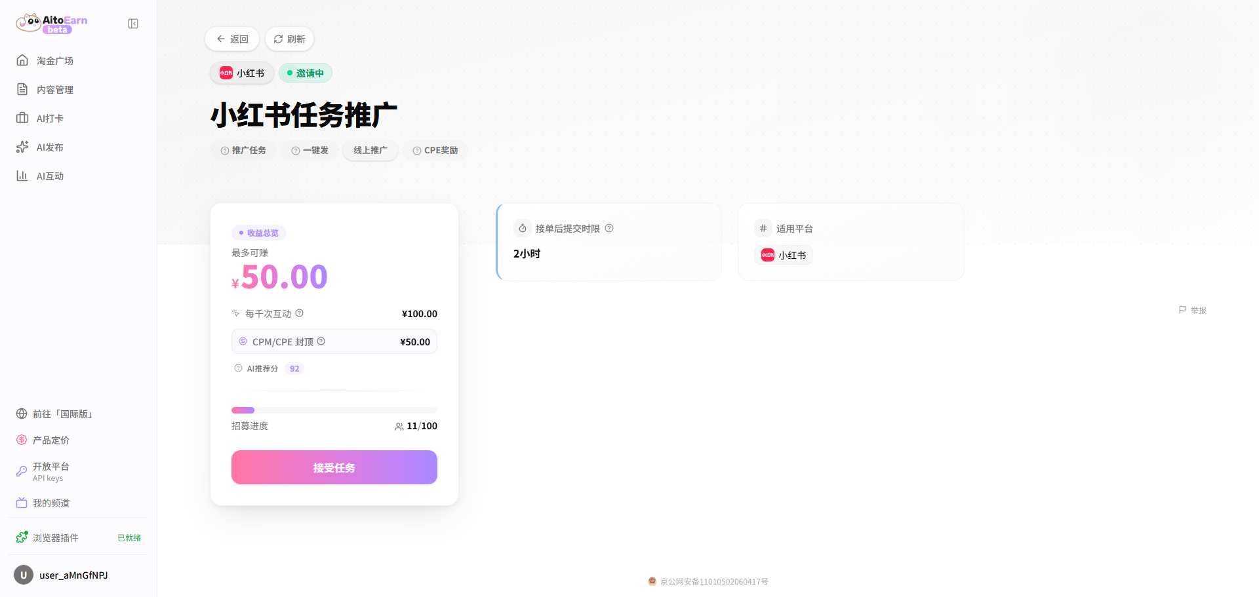Click the help icon next to 每千次互动

[x=299, y=313]
